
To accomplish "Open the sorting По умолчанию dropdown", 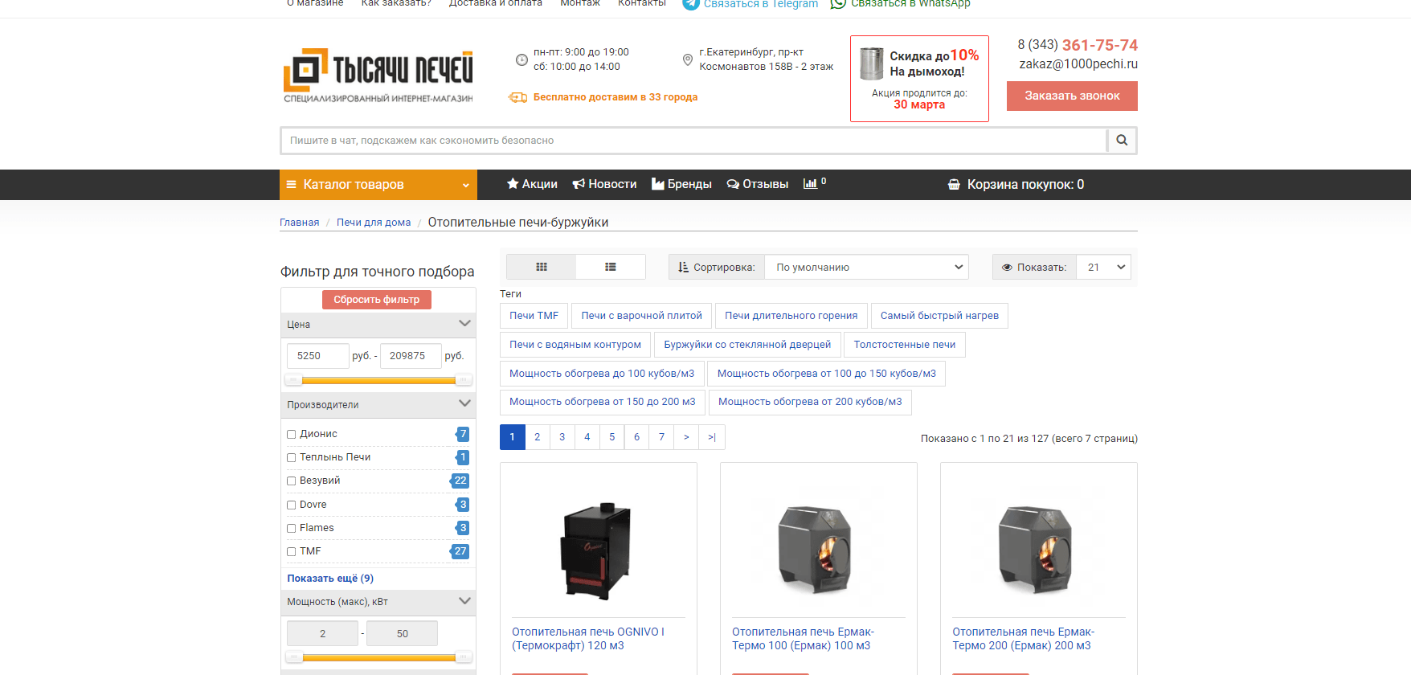I will (866, 267).
